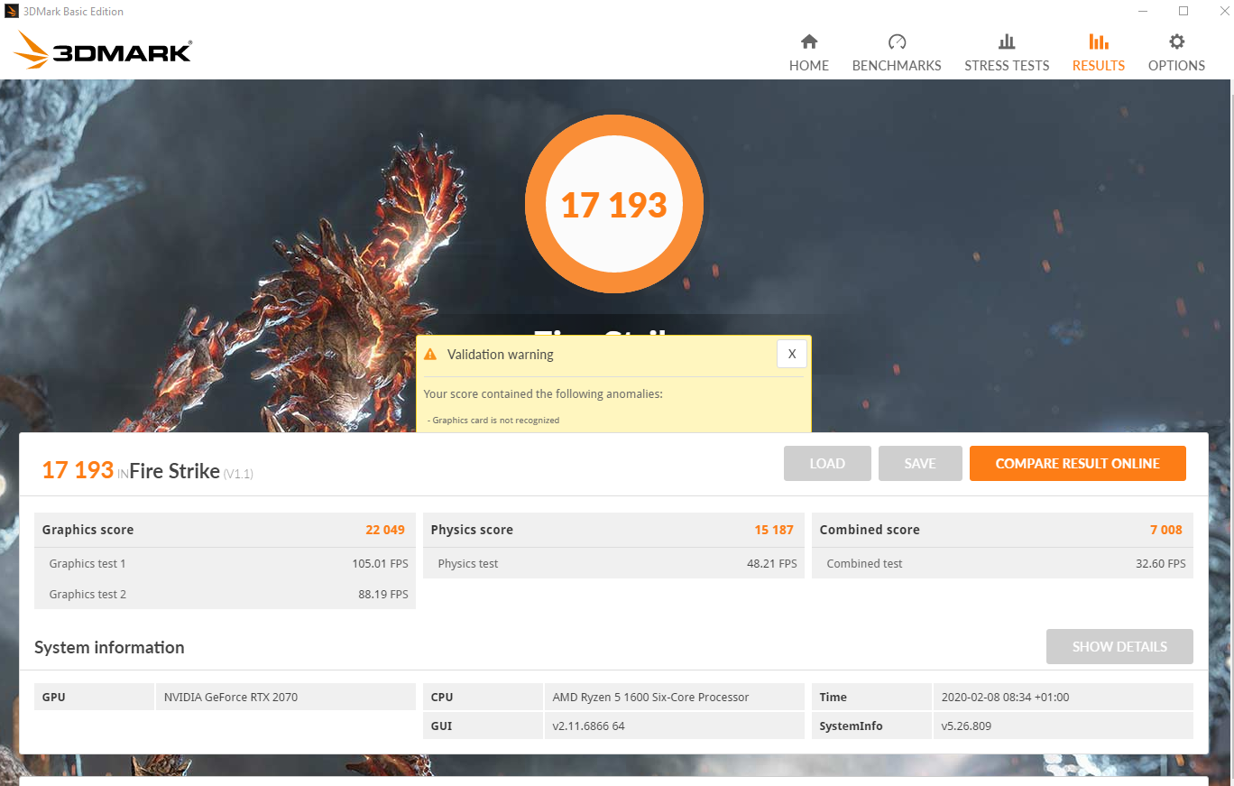Click the Physics test row
Screen dimensions: 1234x786
(613, 564)
